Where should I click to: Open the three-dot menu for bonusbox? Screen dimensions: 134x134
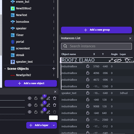pos(54,22)
